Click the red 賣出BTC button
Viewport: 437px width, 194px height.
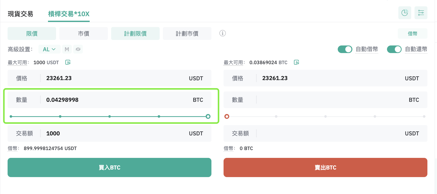pos(325,167)
